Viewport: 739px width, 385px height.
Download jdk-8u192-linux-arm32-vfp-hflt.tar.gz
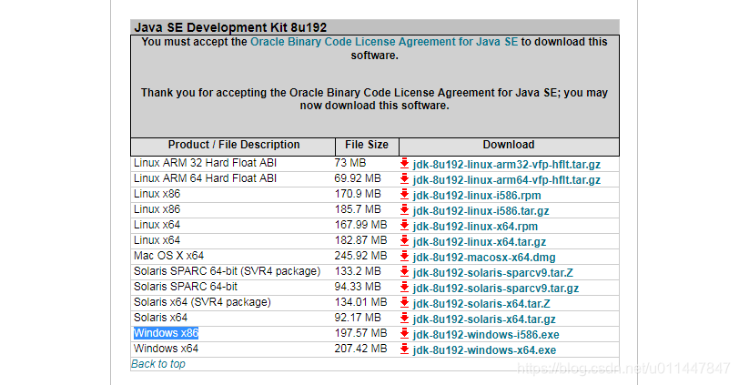point(507,165)
